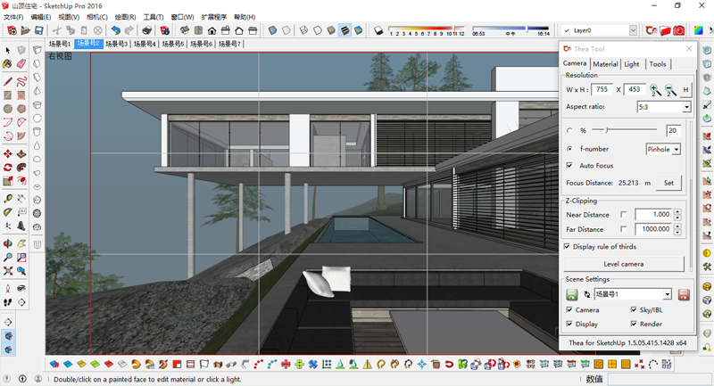This screenshot has height=386, width=714.
Task: Open scene tab 场景号3
Action: pos(116,44)
